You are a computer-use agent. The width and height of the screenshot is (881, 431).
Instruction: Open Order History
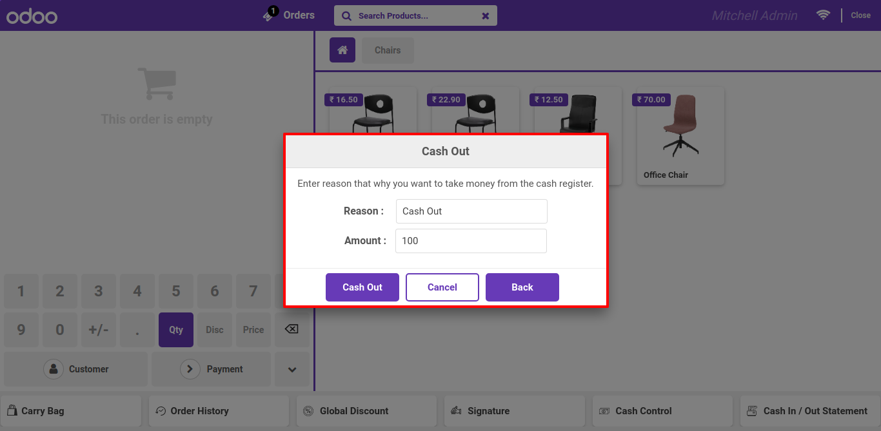[x=219, y=411]
